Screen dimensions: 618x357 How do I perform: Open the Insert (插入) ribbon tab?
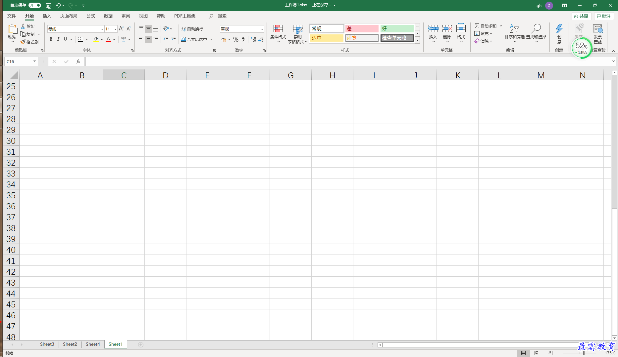(x=47, y=16)
